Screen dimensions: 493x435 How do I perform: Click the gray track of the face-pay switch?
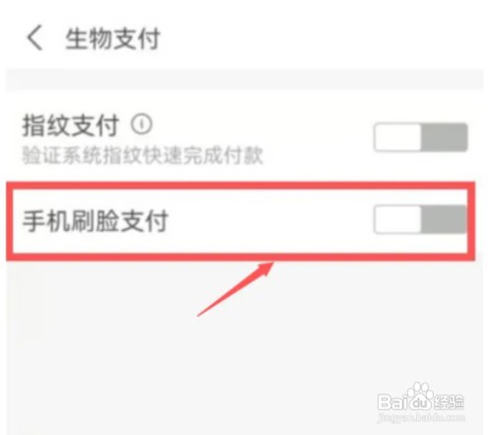[x=444, y=219]
